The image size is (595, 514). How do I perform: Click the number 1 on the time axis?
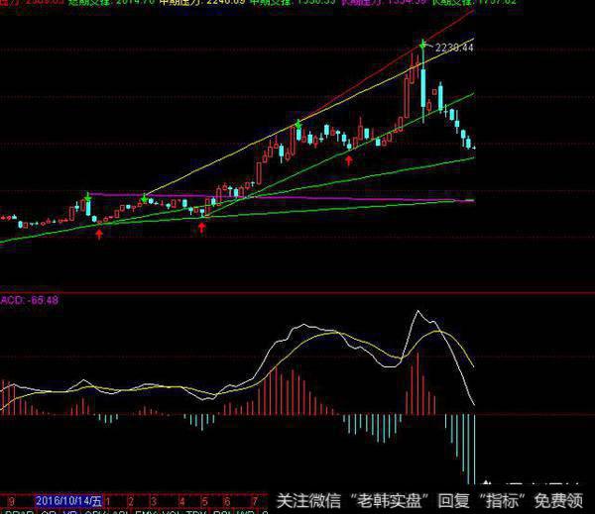[109, 500]
